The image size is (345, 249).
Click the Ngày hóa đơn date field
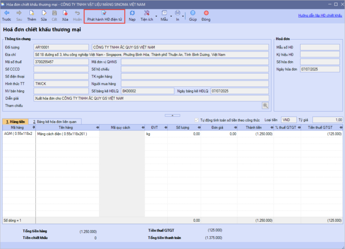319,69
